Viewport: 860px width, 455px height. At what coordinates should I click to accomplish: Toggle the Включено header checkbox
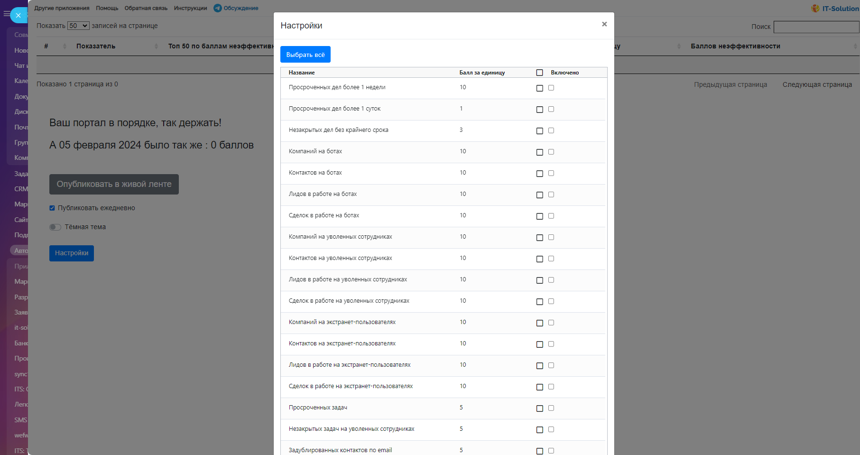point(539,73)
